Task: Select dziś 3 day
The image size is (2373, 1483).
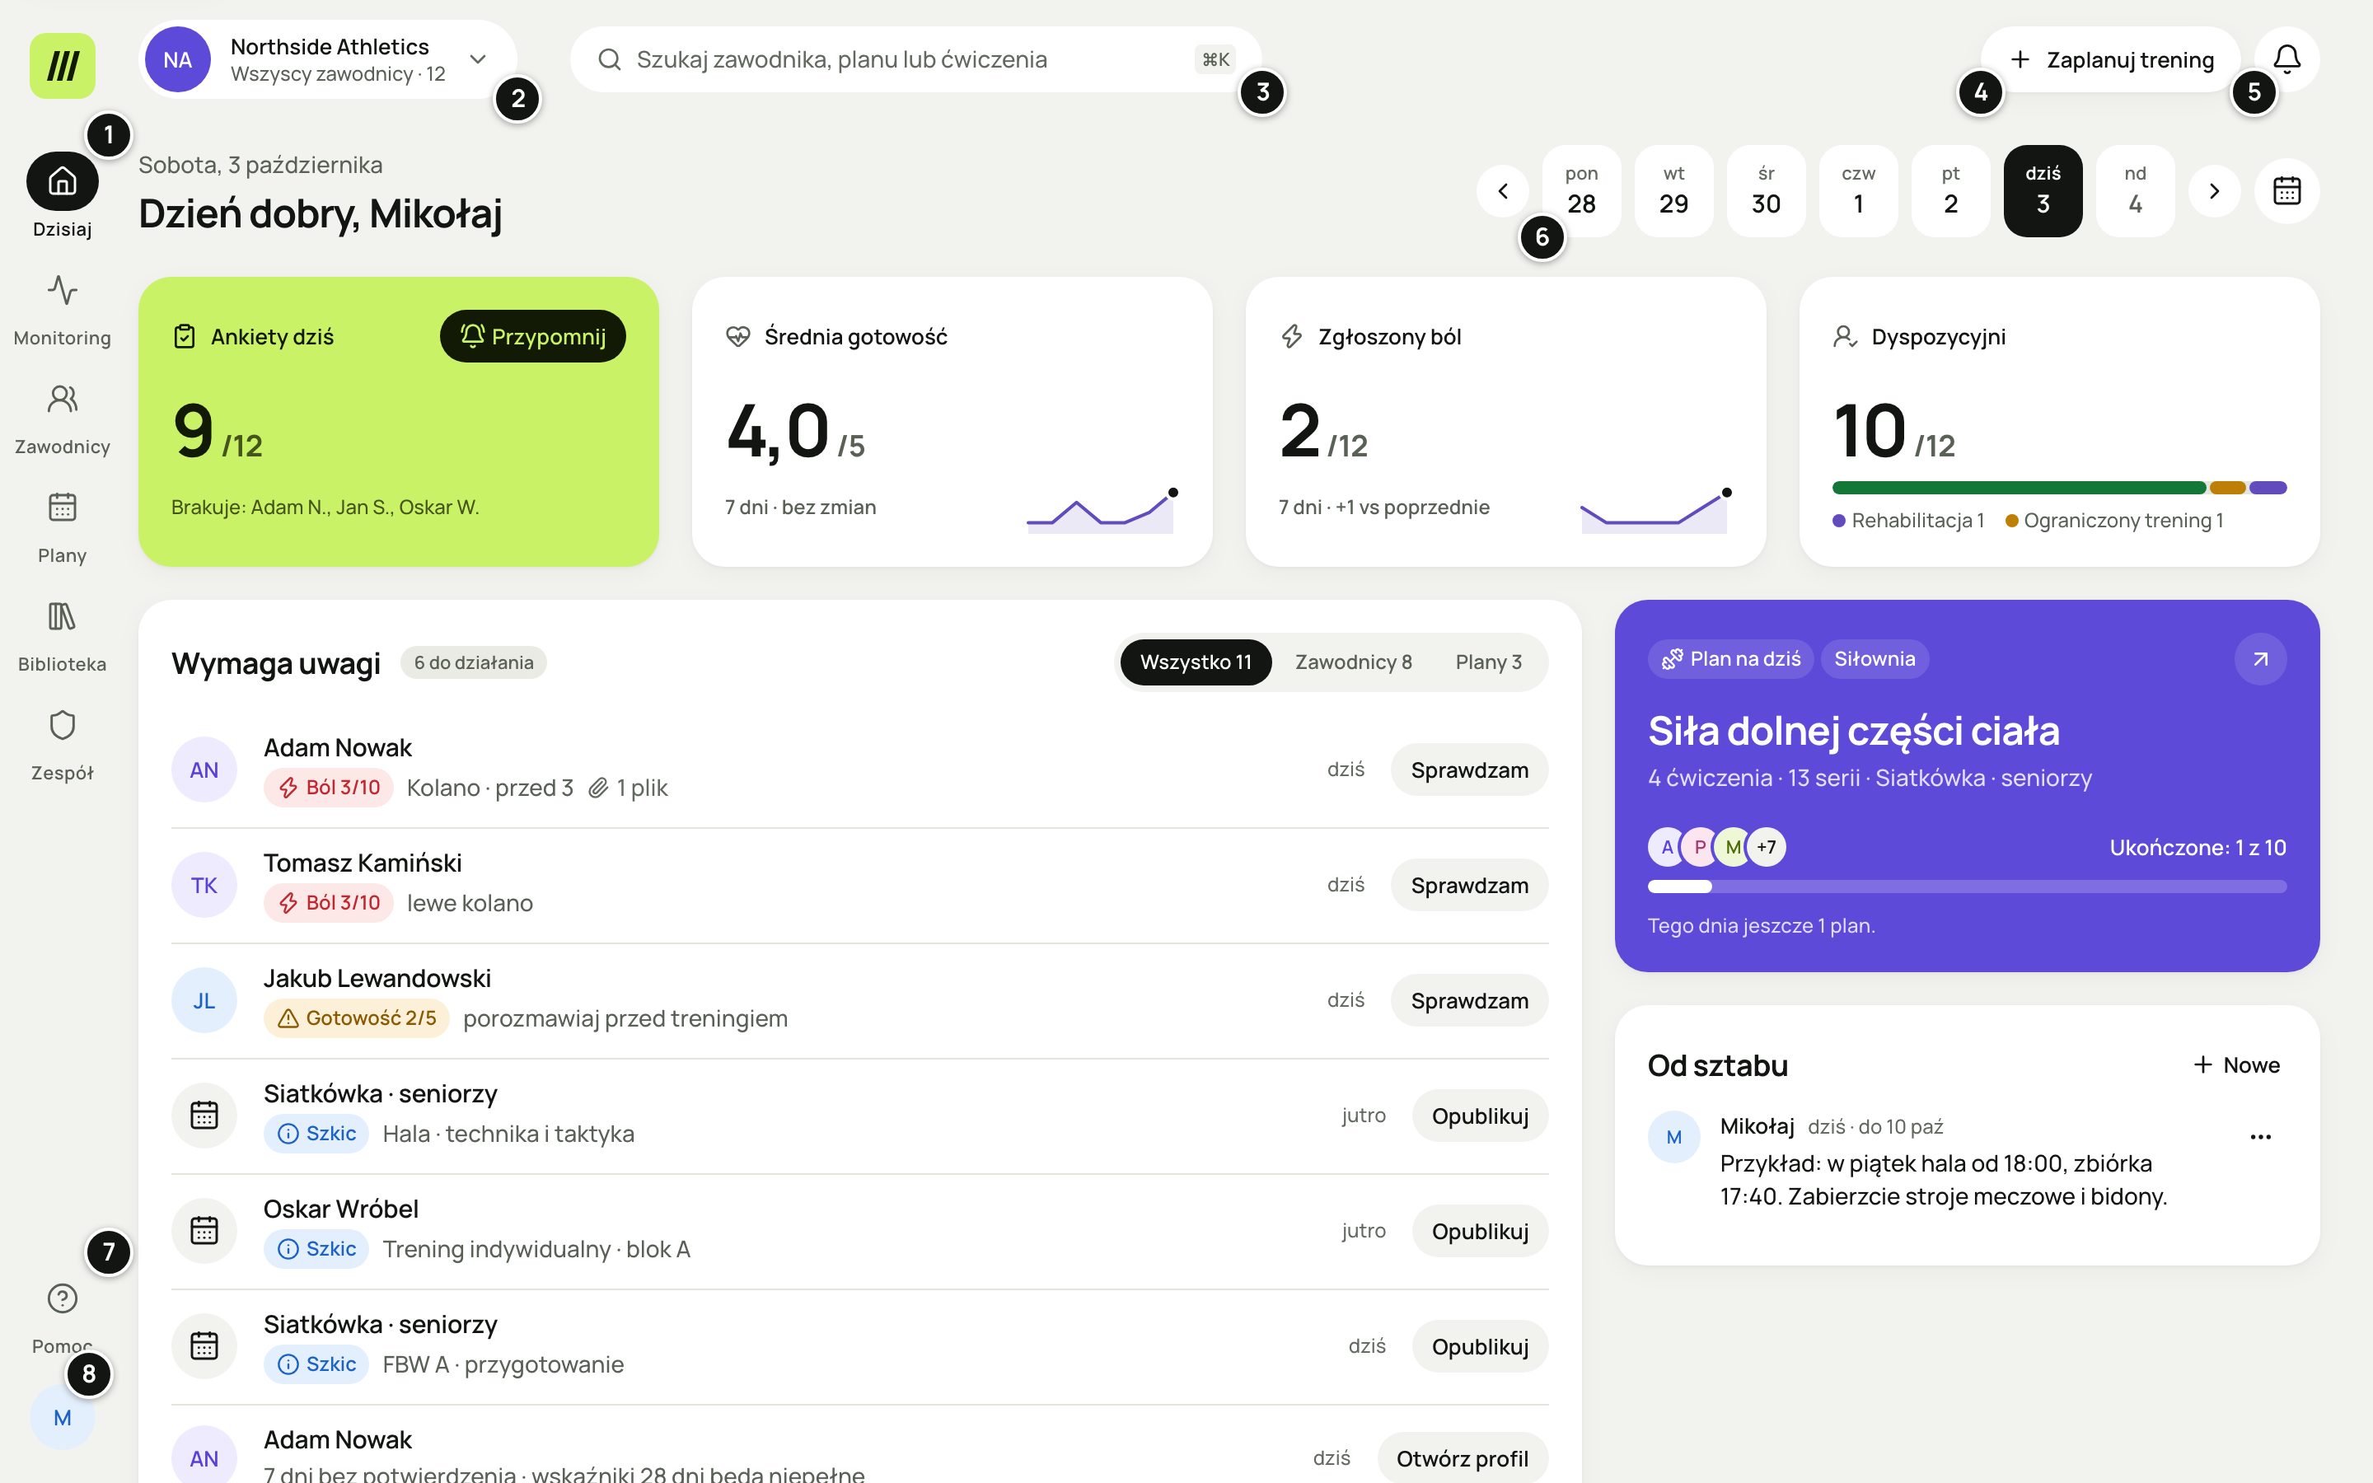Action: pos(2043,190)
